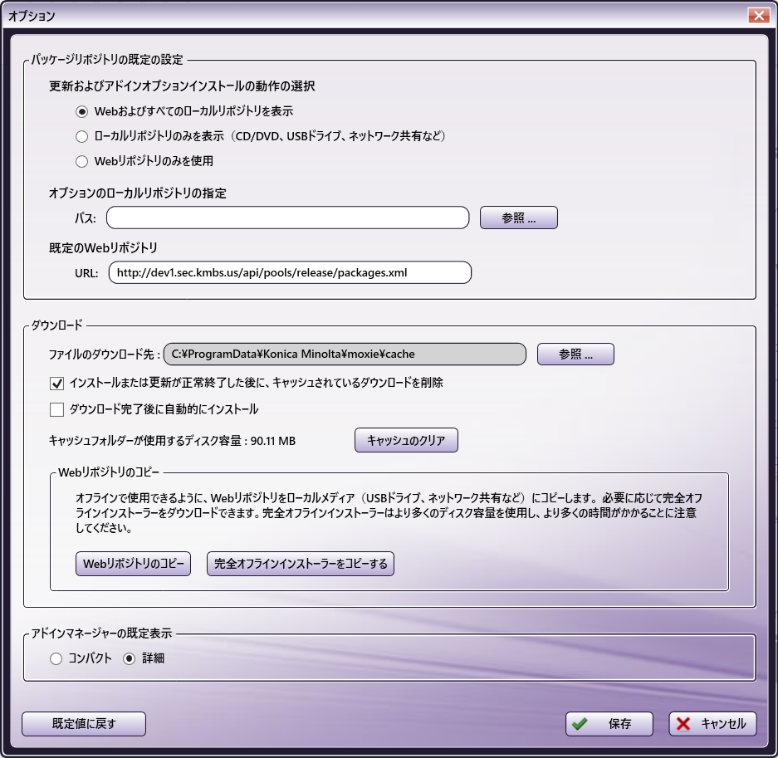Click 参照 button next to パス field
The width and height of the screenshot is (778, 758).
point(518,218)
